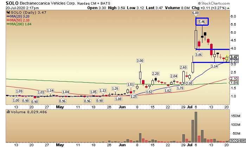
Task: Click the 3.86 price label
Action: [x=199, y=54]
